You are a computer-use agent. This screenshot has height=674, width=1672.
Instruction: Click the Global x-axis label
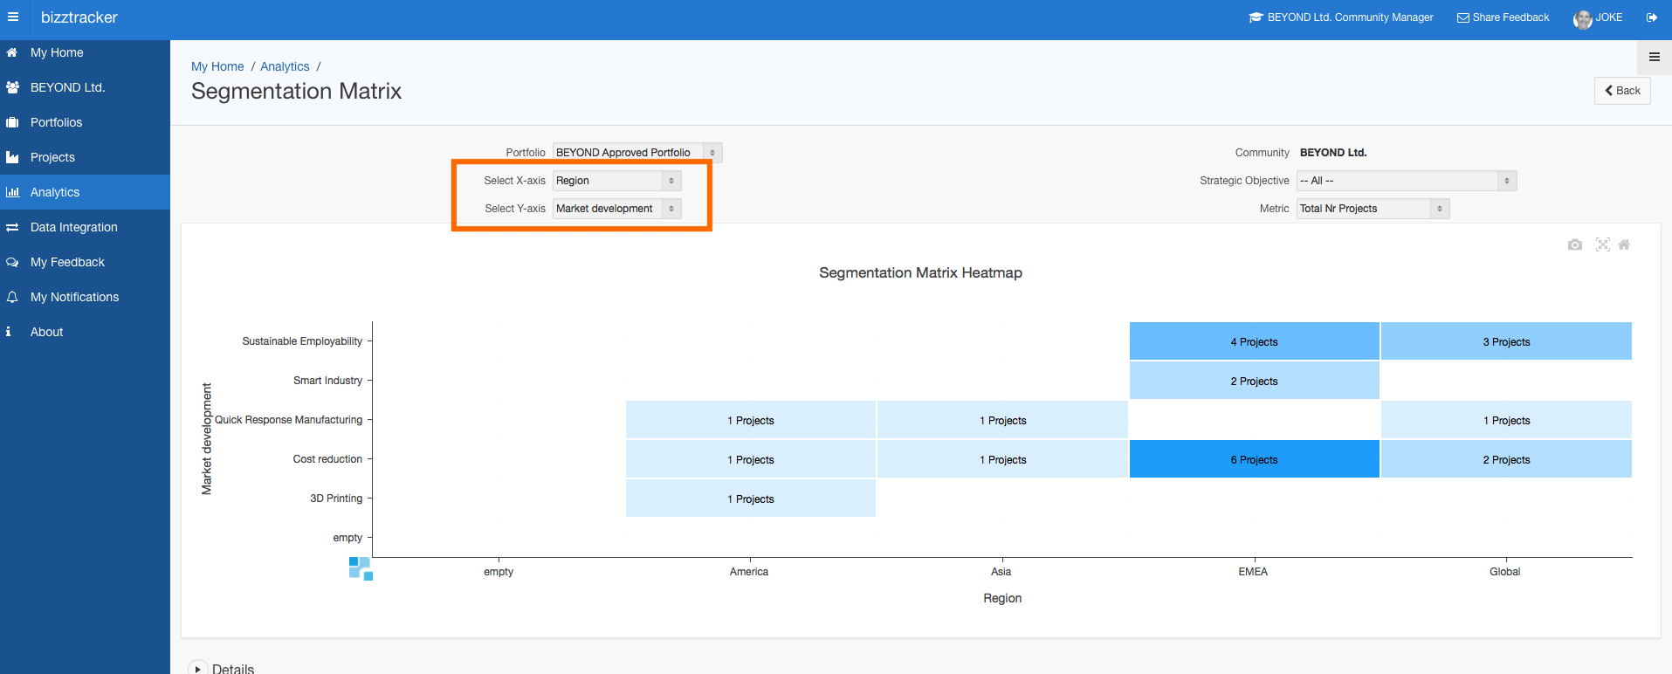click(x=1504, y=572)
